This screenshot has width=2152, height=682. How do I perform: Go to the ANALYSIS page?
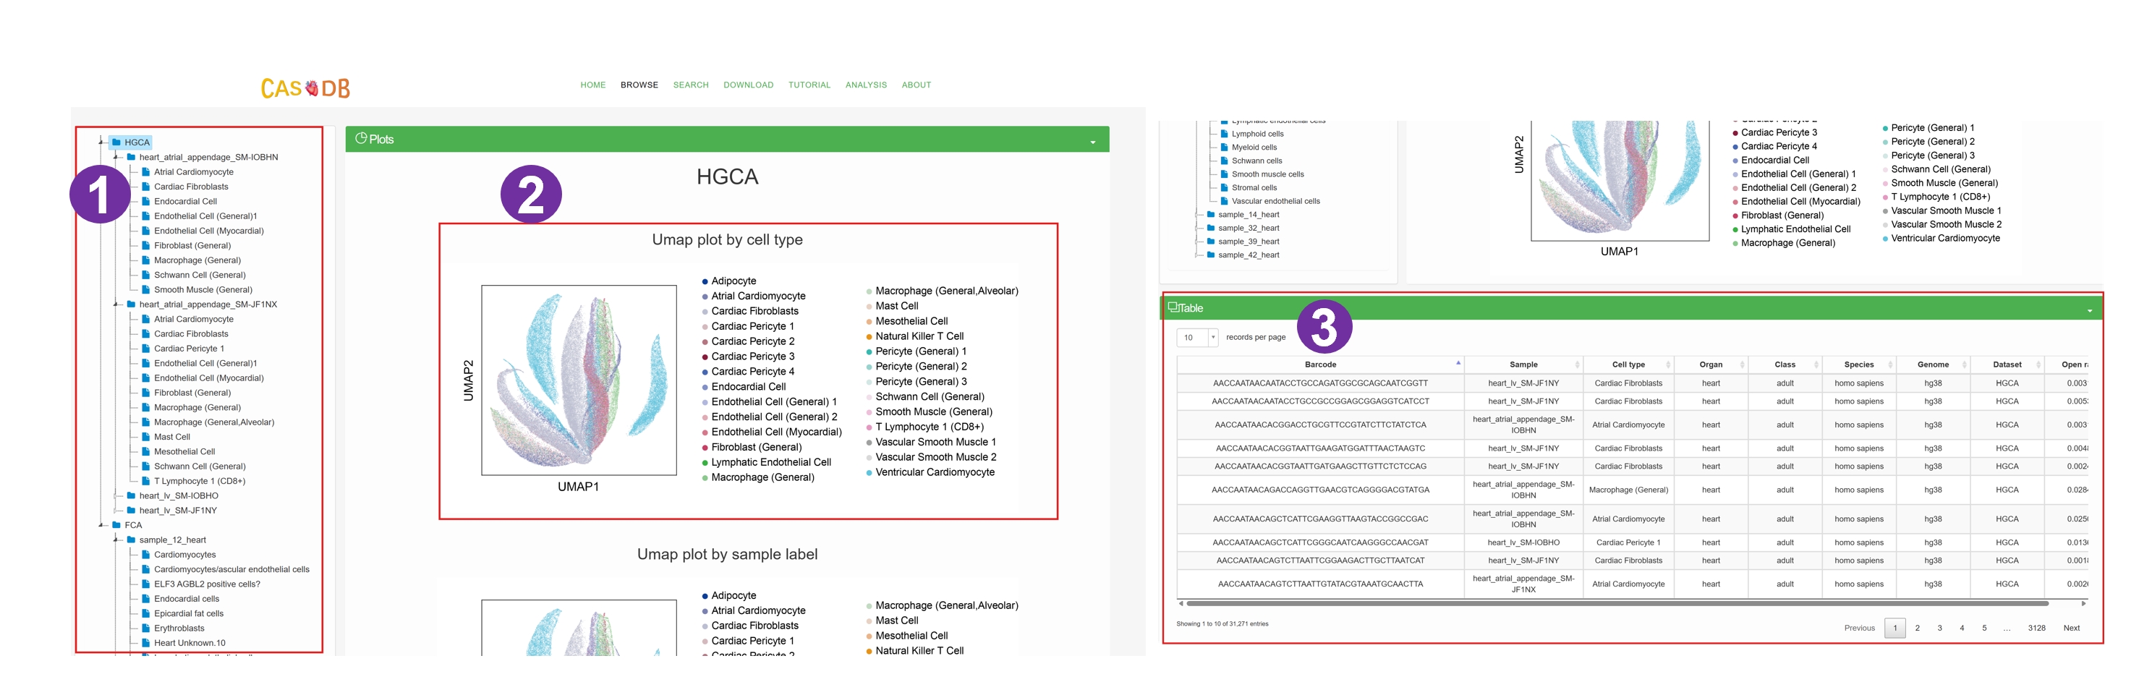865,85
